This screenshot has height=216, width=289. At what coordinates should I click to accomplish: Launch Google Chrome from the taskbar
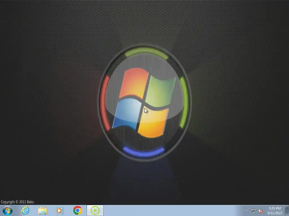pos(77,210)
